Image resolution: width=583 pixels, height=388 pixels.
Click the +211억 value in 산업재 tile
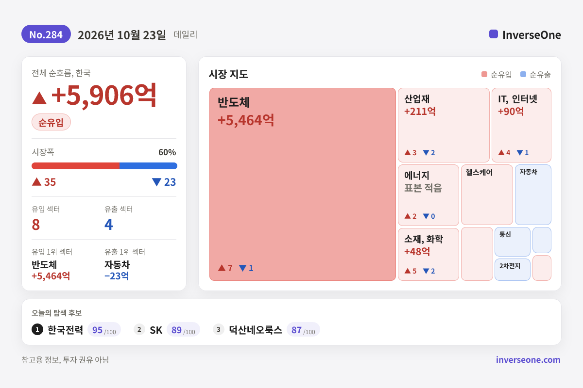click(x=420, y=112)
